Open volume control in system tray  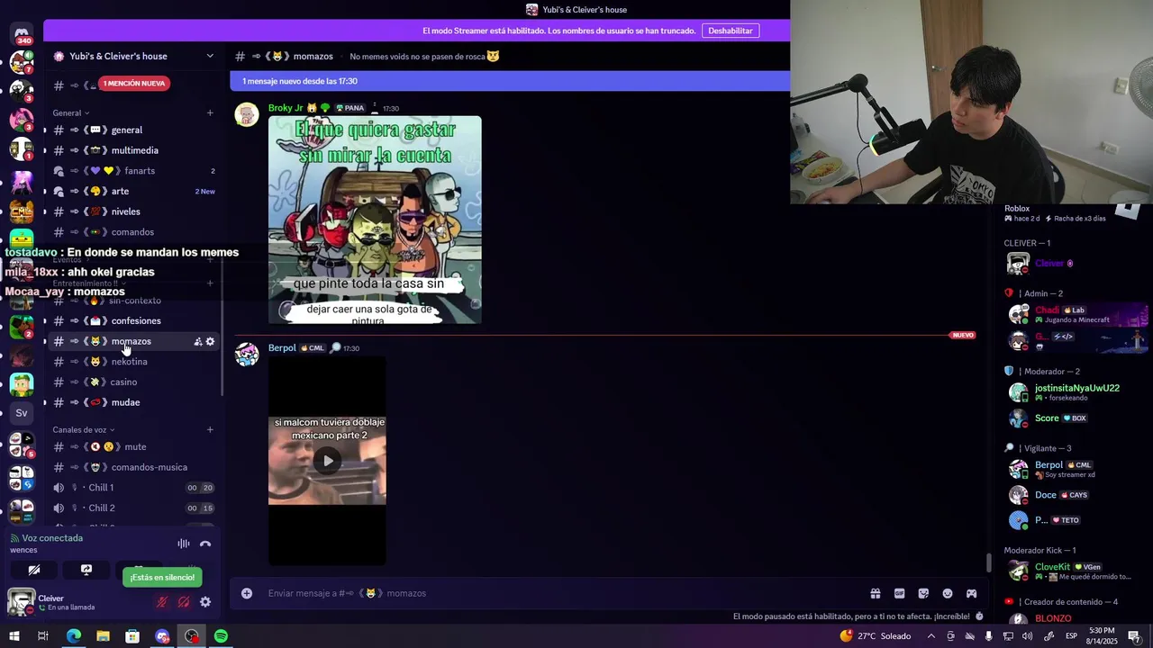pyautogui.click(x=1028, y=636)
